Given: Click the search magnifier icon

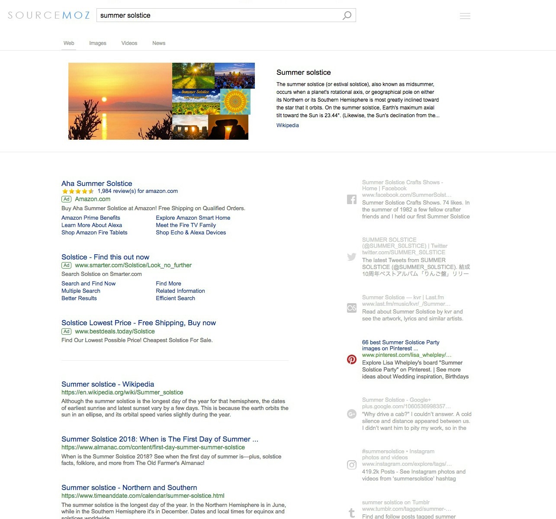Looking at the screenshot, I should point(347,15).
